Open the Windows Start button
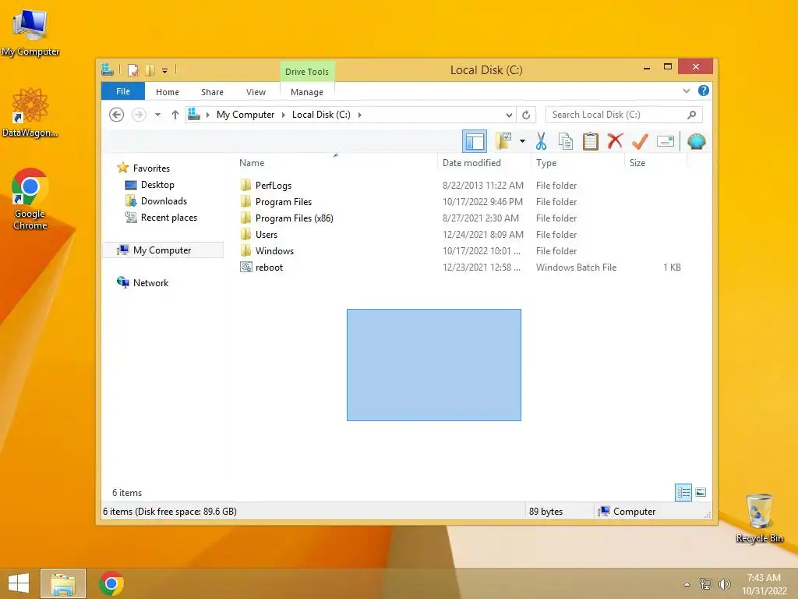798x599 pixels. 19,583
